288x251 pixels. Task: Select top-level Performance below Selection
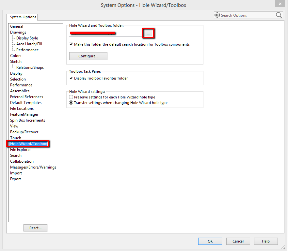[x=21, y=85]
